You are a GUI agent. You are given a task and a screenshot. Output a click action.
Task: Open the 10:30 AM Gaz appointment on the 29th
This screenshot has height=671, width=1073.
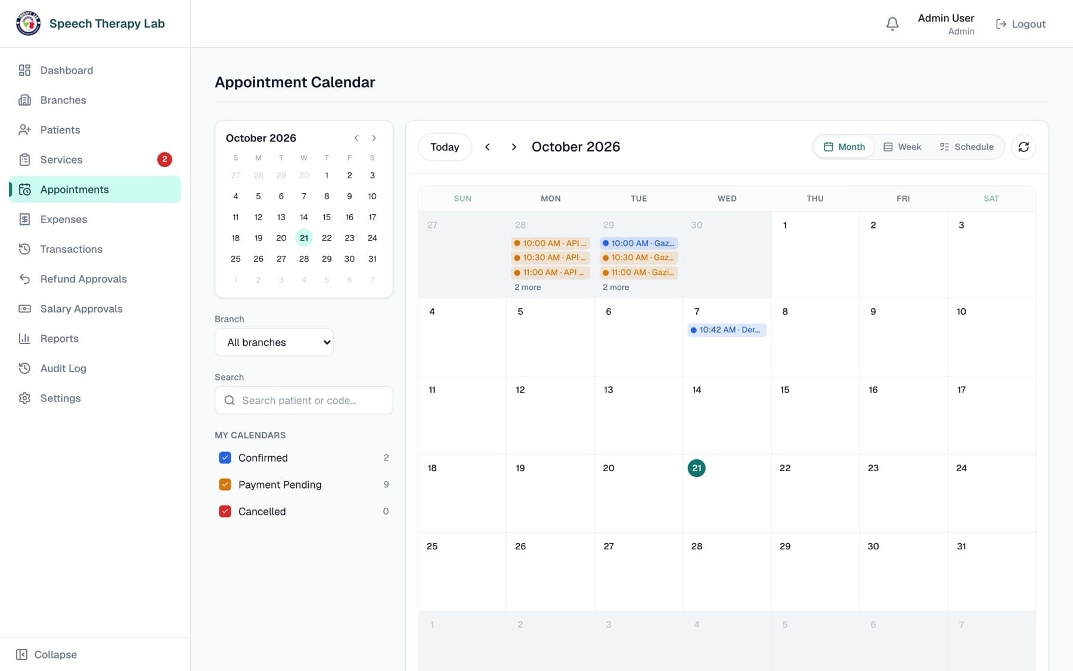(638, 258)
